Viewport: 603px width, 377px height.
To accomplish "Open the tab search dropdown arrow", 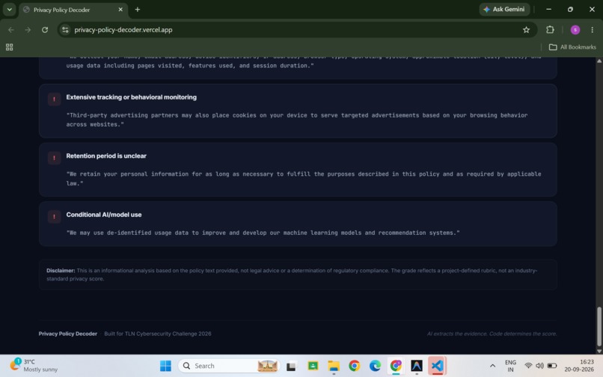I will pos(9,9).
